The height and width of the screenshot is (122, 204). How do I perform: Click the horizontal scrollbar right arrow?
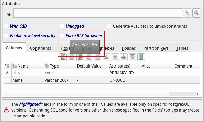coord(198,94)
